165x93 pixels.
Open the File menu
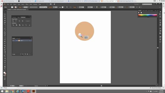coord(8,4)
